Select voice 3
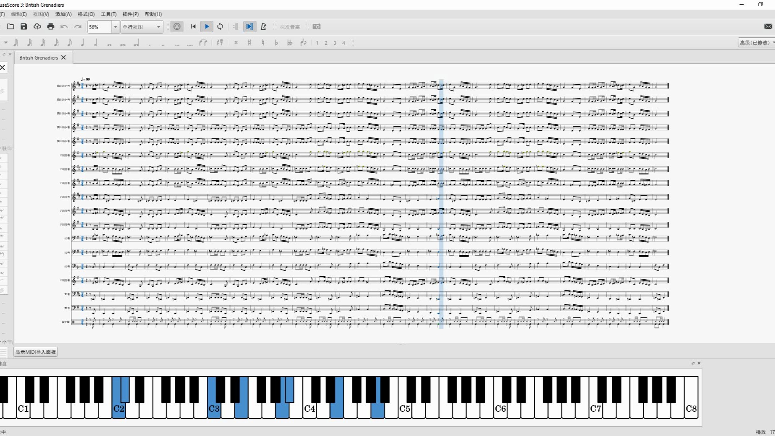The image size is (775, 436). [x=335, y=43]
